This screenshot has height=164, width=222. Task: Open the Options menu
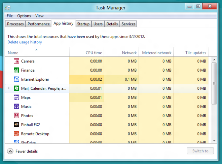(x=24, y=16)
